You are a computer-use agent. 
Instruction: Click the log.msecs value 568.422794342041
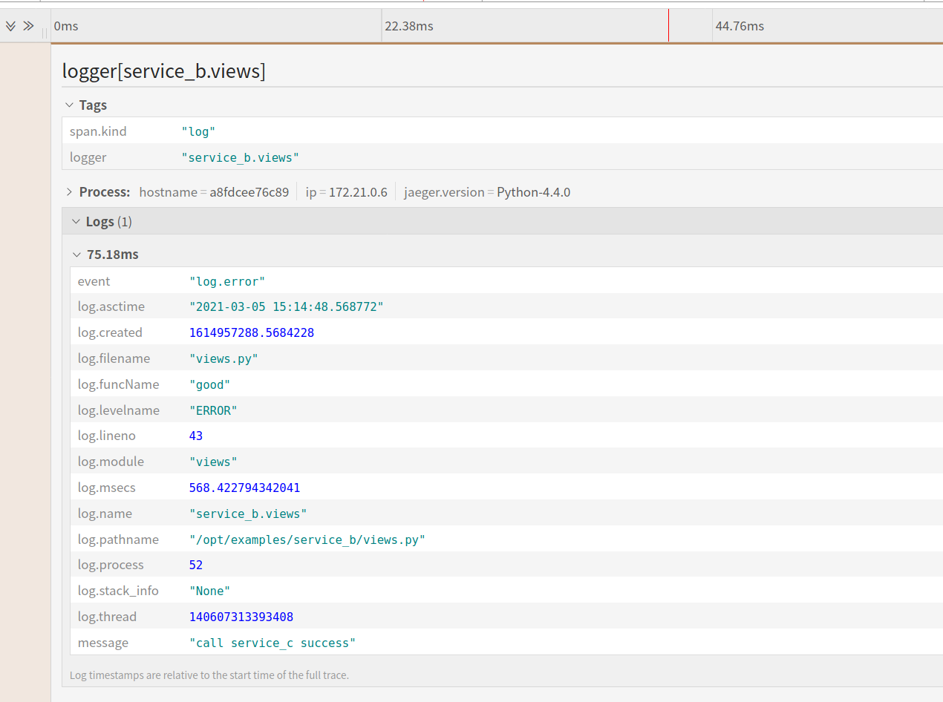245,488
